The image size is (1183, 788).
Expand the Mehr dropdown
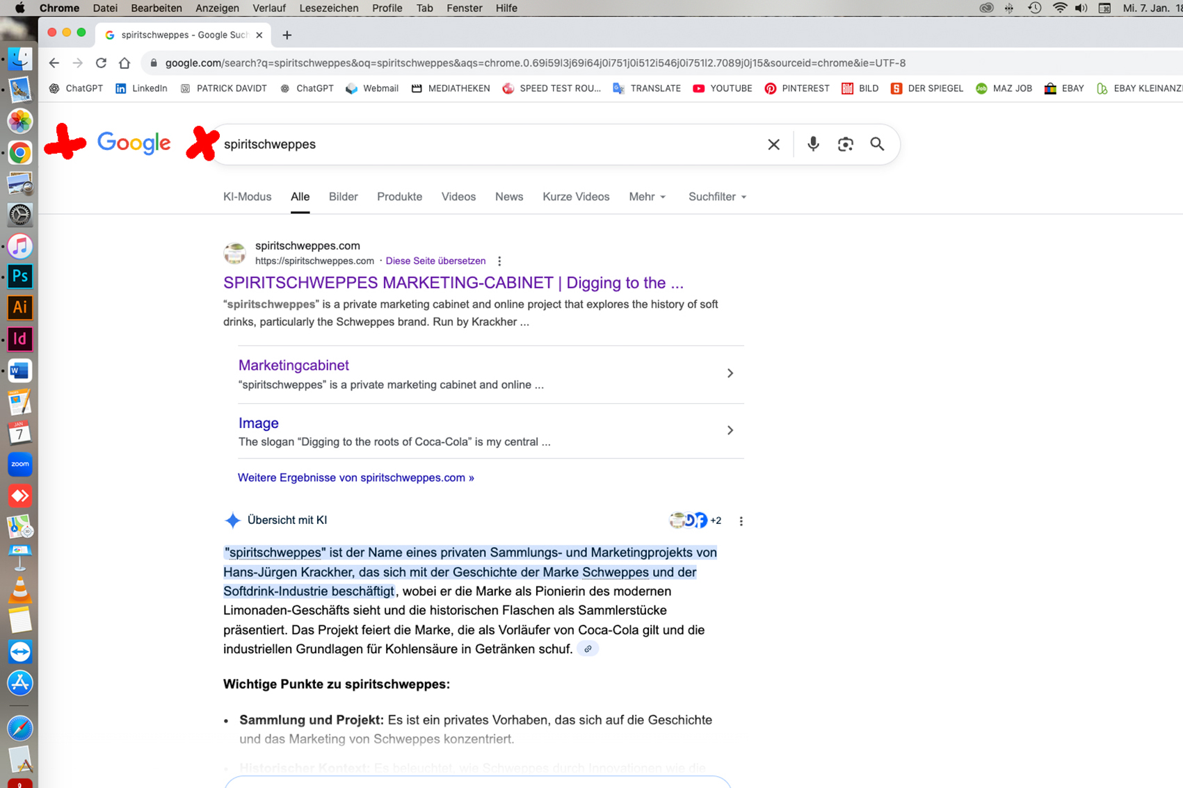tap(647, 197)
